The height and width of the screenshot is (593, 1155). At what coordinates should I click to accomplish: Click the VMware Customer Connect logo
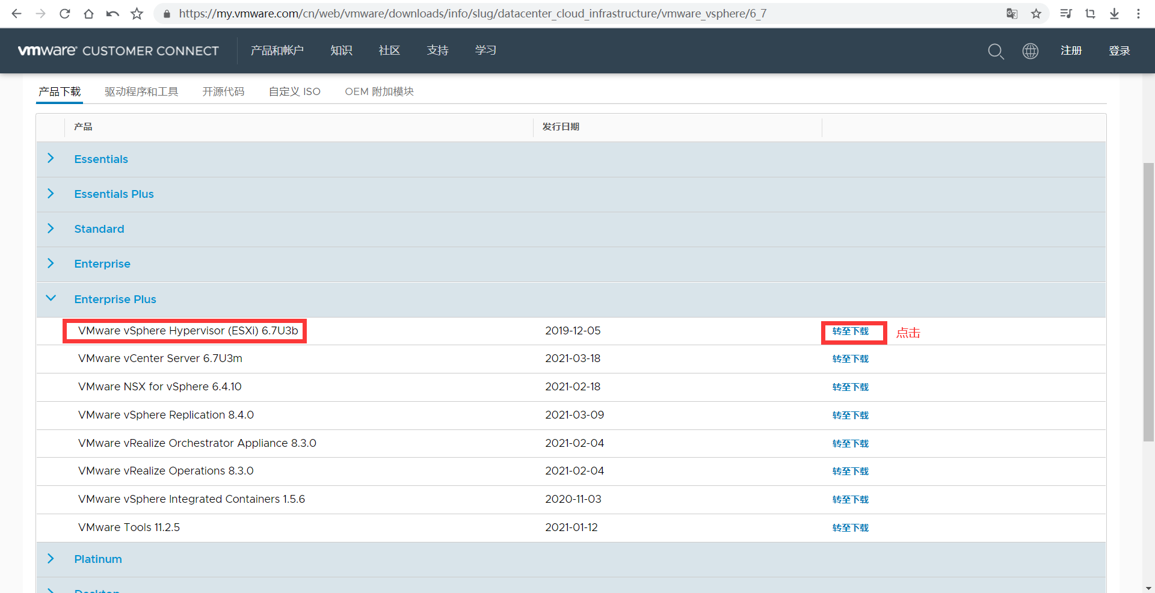tap(119, 51)
